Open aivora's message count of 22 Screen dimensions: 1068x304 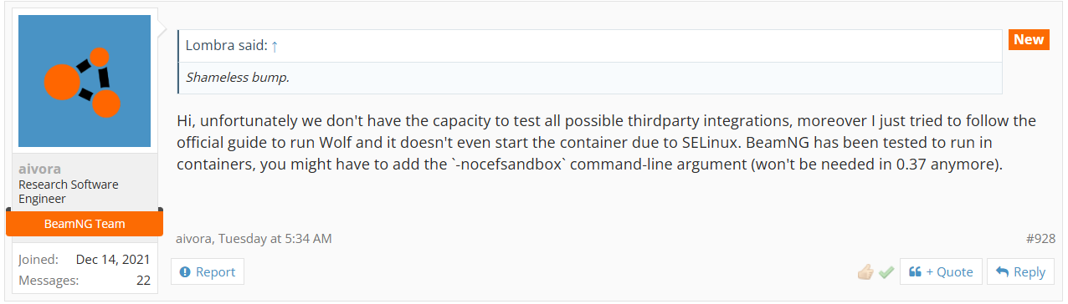tap(143, 280)
